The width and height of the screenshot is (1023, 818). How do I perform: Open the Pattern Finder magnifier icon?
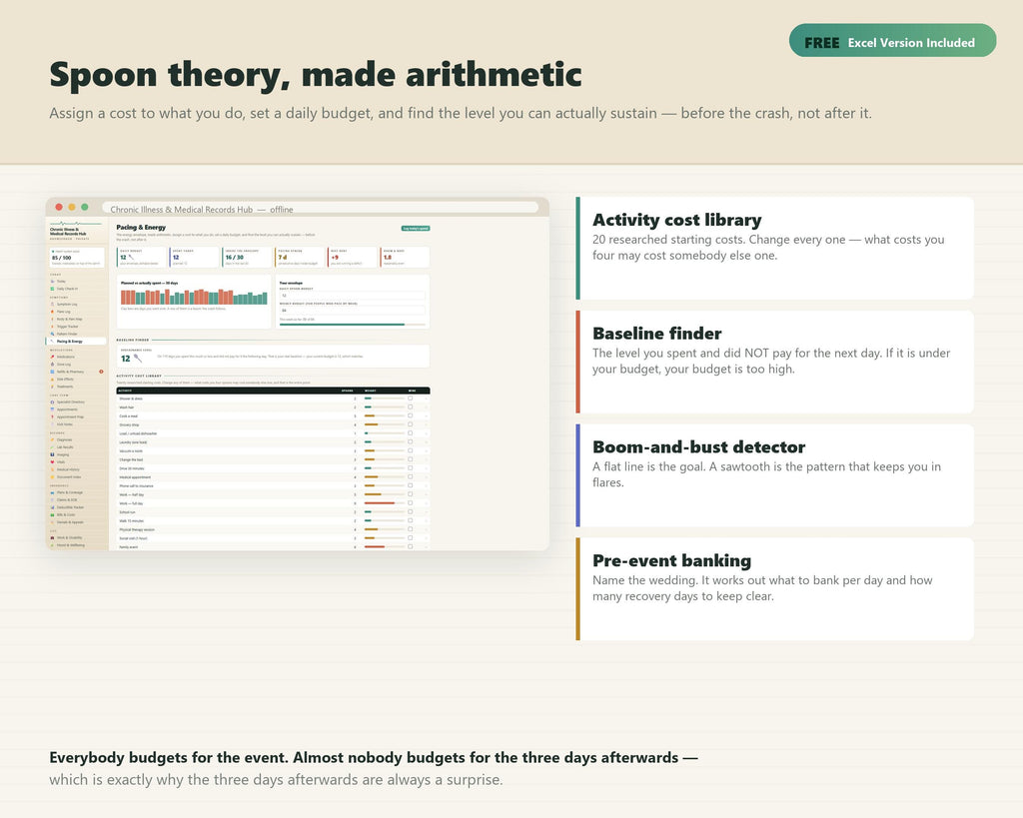[x=52, y=334]
